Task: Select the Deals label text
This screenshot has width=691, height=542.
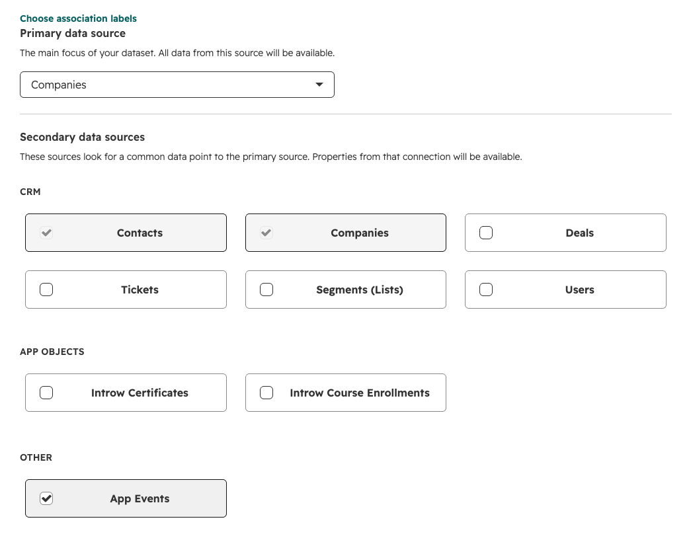Action: (579, 233)
